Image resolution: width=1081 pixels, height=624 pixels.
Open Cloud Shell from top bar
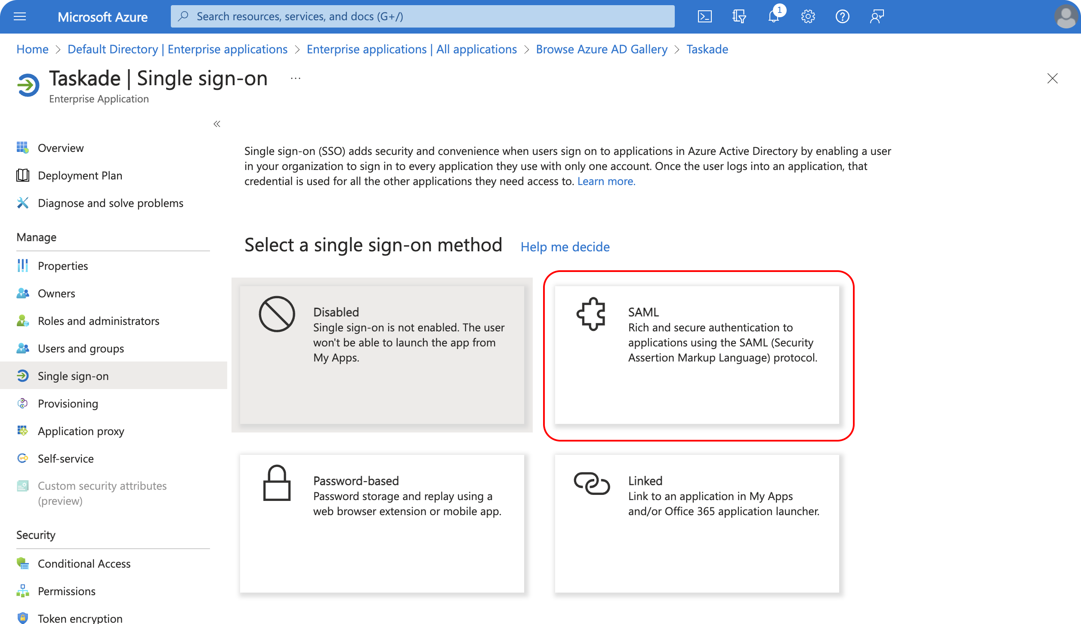click(x=704, y=17)
